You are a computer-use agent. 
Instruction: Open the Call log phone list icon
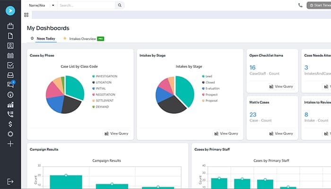pos(10,114)
